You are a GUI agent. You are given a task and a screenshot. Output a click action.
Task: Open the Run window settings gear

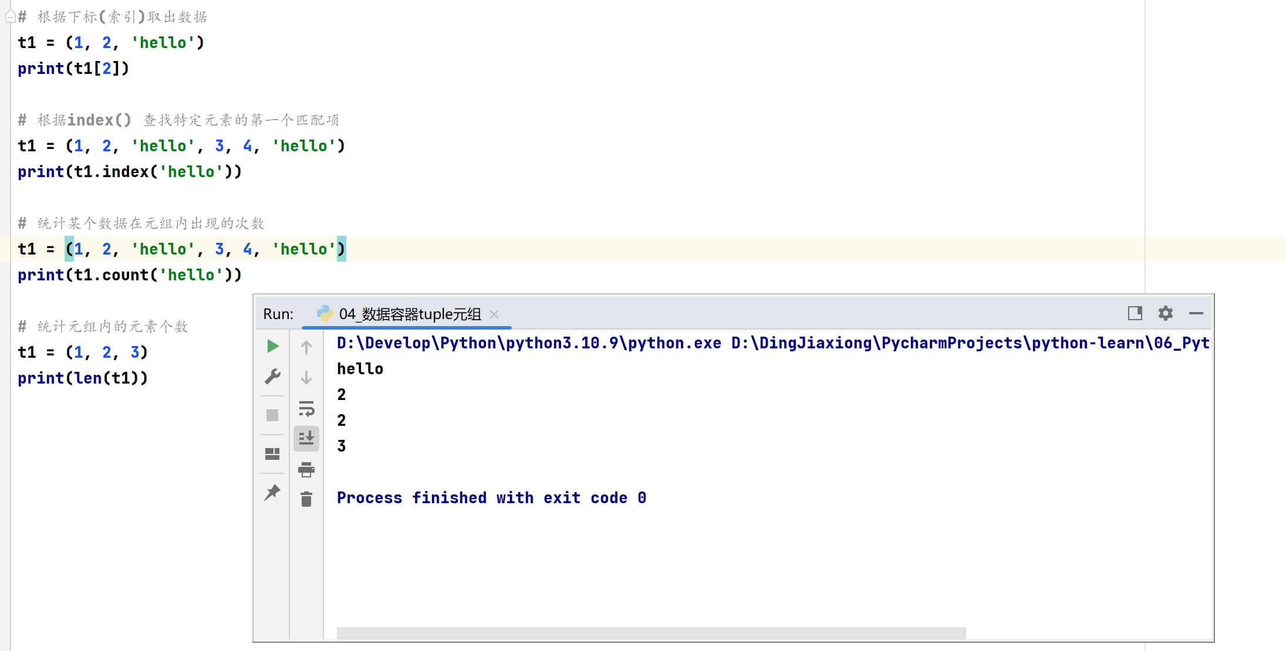[x=1165, y=313]
